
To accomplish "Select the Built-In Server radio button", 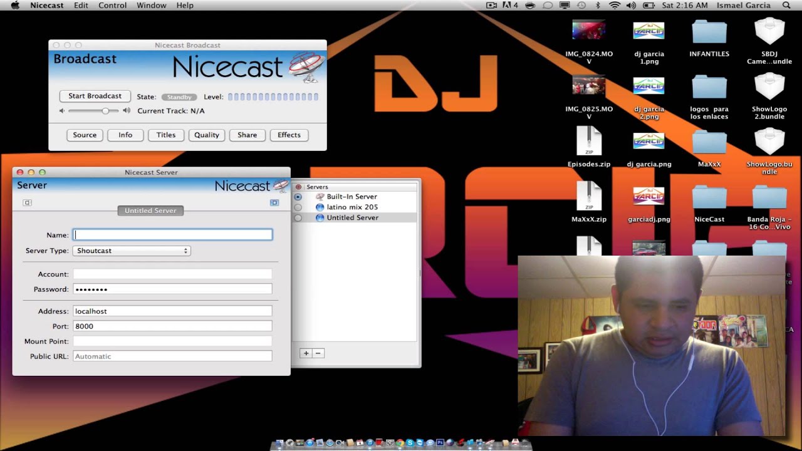I will (x=298, y=197).
